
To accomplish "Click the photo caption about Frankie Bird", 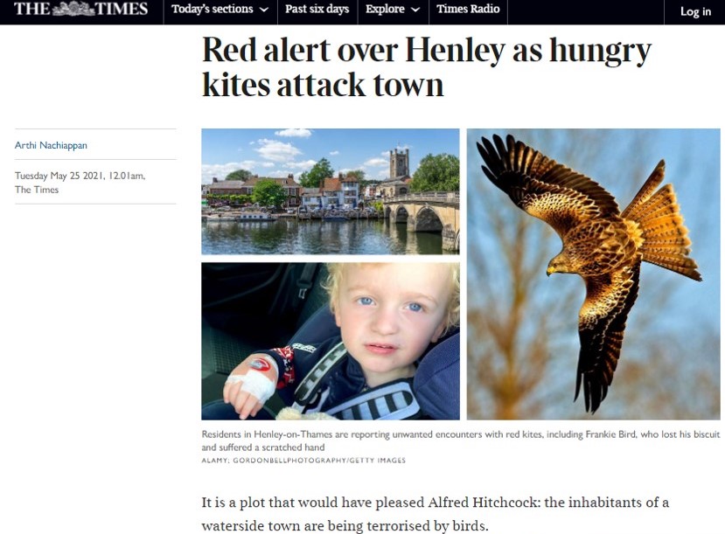I will [x=461, y=440].
